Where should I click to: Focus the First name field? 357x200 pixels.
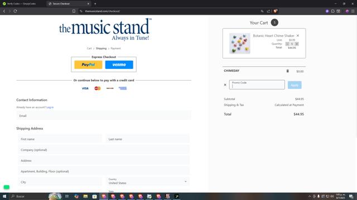[x=60, y=139]
